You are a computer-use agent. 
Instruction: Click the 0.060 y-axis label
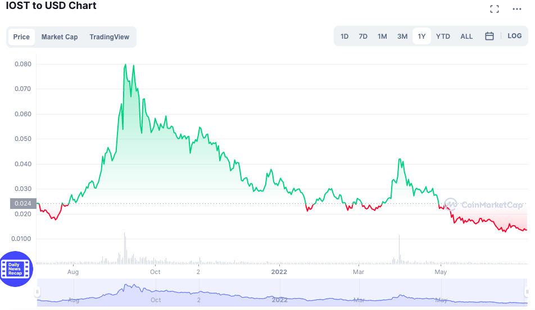pos(23,114)
